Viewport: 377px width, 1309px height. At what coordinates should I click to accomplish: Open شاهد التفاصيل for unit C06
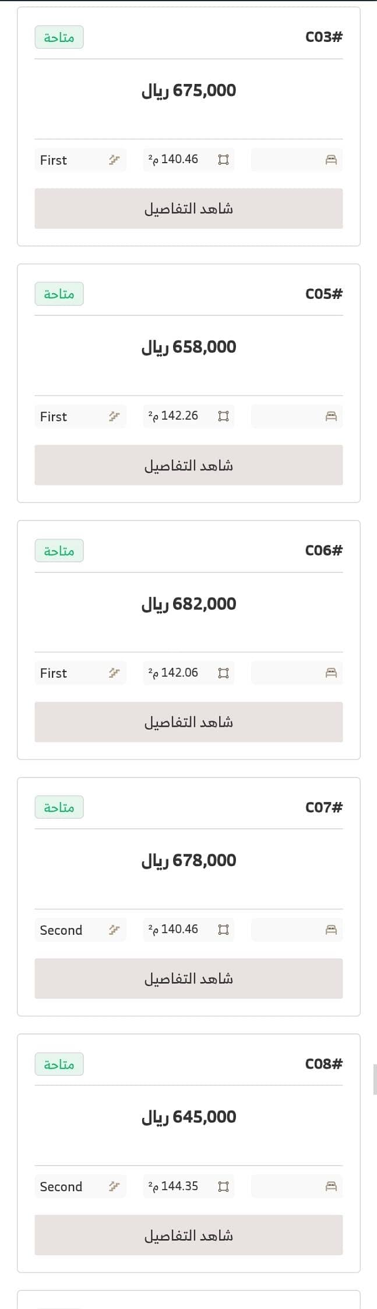(189, 722)
